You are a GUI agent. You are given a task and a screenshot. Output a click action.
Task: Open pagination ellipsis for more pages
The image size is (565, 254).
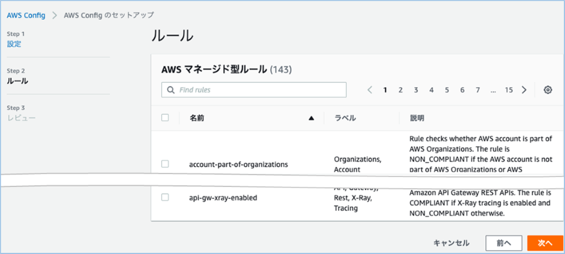coord(493,90)
